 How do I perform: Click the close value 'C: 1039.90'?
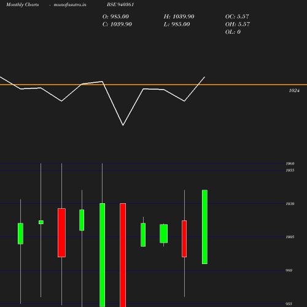(117, 25)
